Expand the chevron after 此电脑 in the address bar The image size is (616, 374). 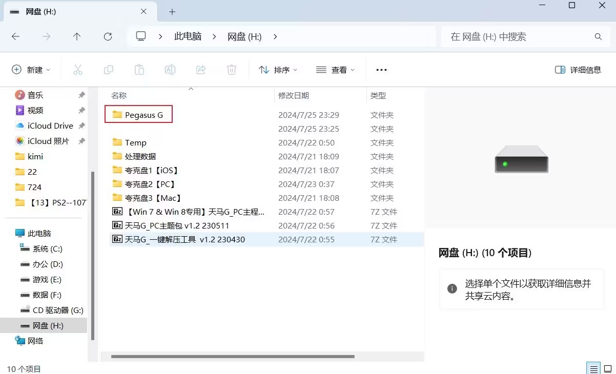215,37
